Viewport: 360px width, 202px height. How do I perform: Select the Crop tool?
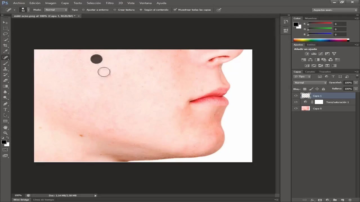[x=5, y=45]
